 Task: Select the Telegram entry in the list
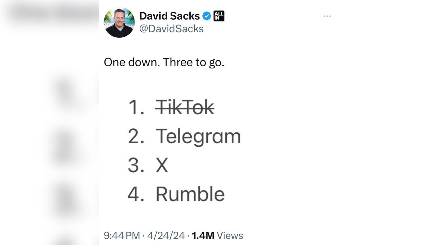(x=198, y=136)
